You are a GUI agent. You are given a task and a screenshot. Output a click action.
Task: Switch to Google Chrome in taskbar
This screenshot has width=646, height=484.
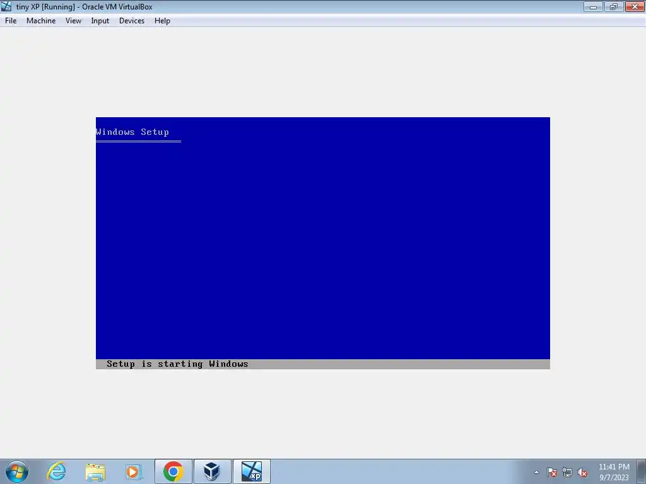pos(173,471)
